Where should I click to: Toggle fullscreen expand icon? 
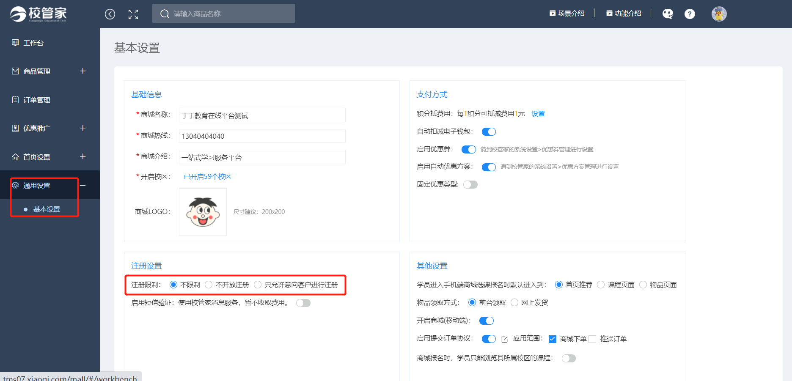133,14
